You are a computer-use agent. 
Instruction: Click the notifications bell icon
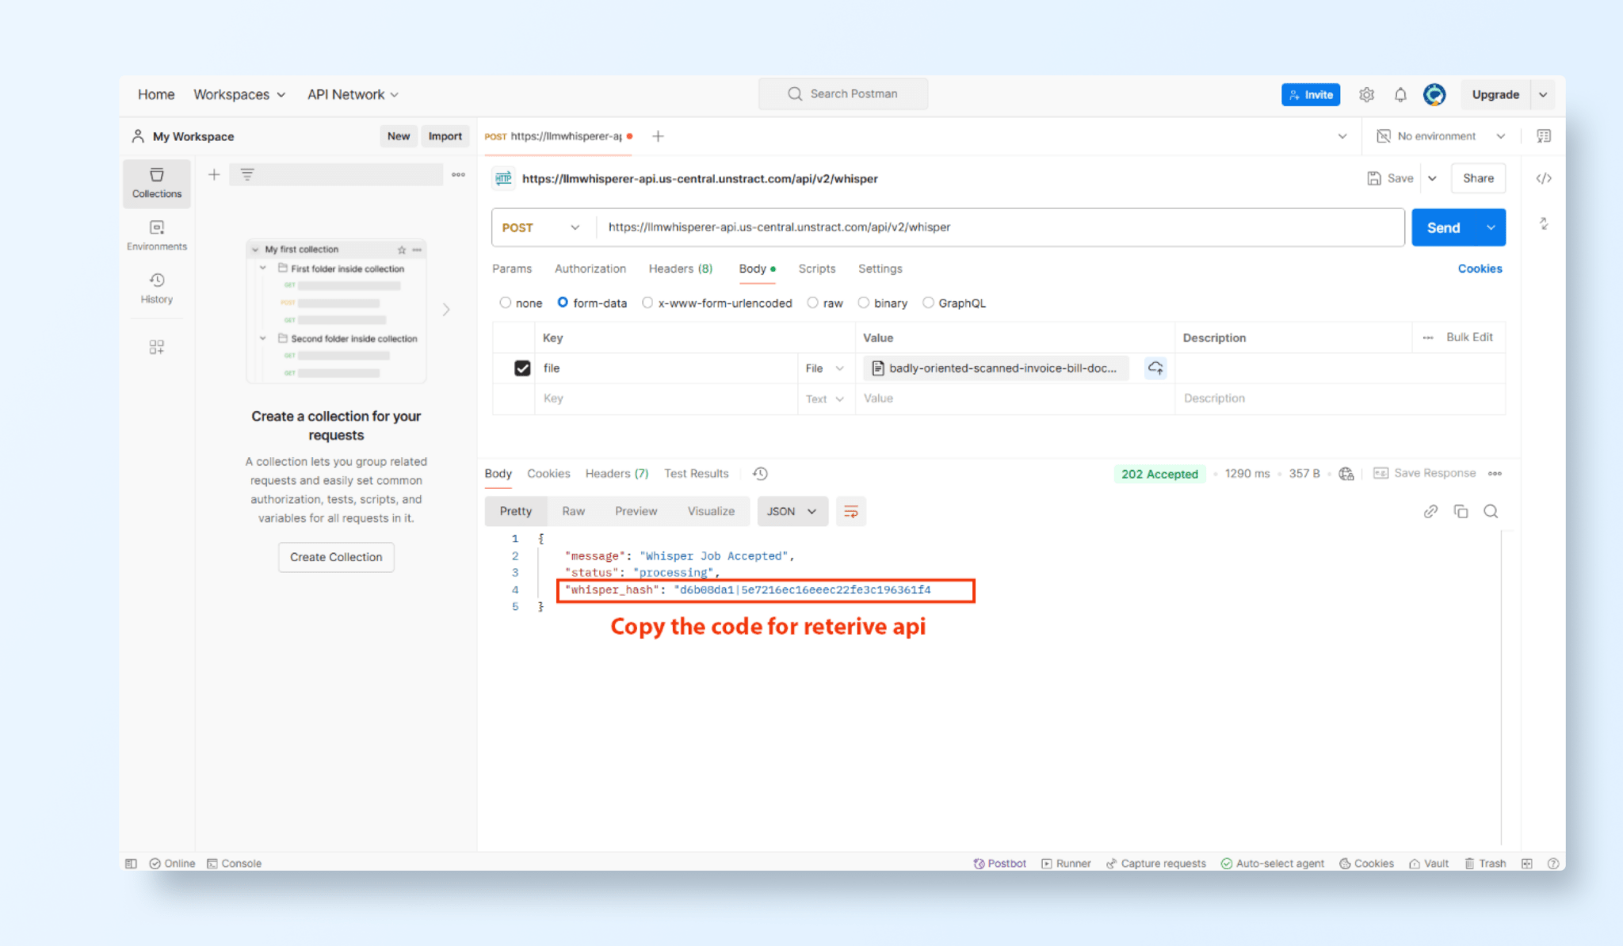tap(1400, 94)
